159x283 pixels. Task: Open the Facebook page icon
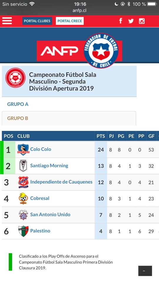click(x=121, y=21)
